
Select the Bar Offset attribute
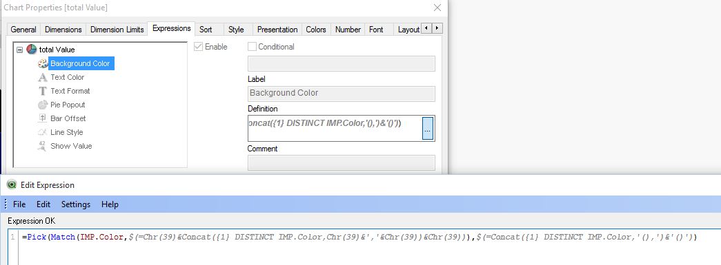tap(68, 118)
